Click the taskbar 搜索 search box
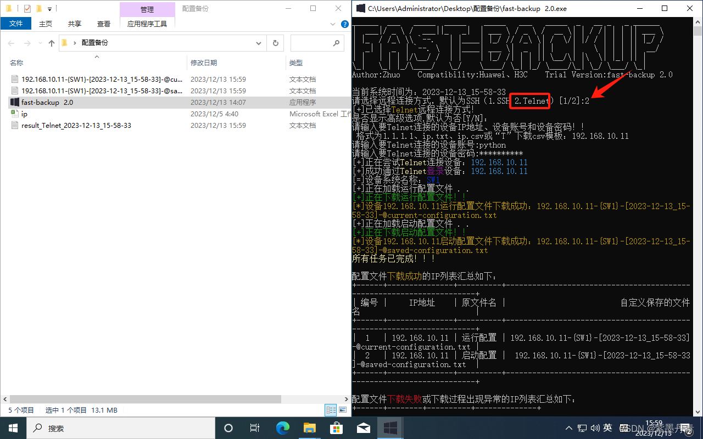The width and height of the screenshot is (703, 439). click(121, 428)
